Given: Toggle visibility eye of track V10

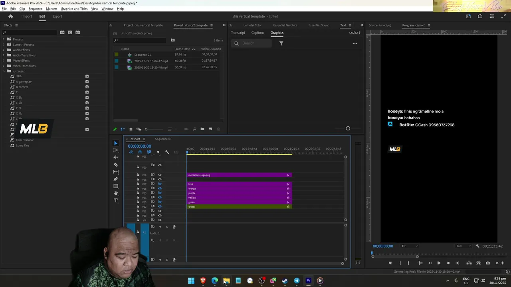Looking at the screenshot, I should click(160, 216).
